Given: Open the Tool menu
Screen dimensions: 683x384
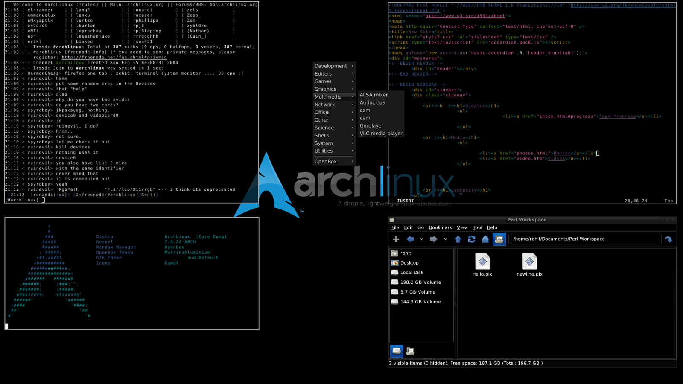Looking at the screenshot, I should click(477, 227).
